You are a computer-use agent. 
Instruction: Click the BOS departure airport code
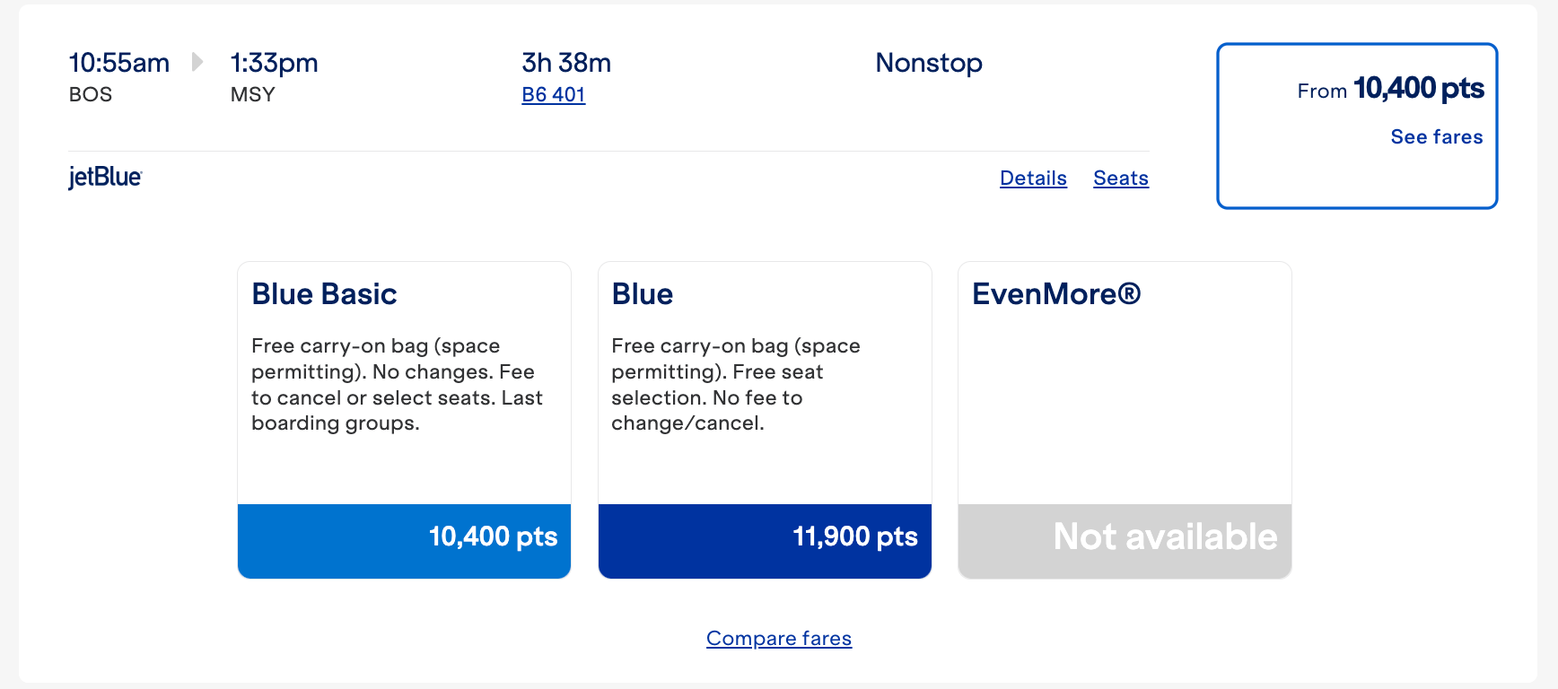[90, 93]
